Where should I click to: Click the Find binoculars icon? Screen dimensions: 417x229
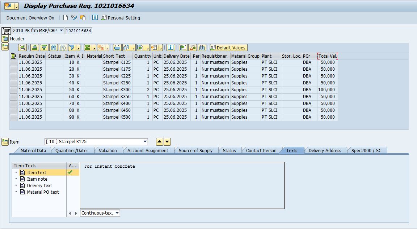pos(54,48)
